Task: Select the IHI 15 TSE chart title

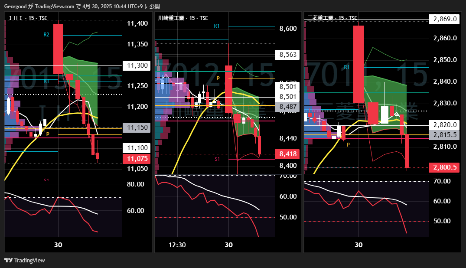Action: tap(28, 18)
